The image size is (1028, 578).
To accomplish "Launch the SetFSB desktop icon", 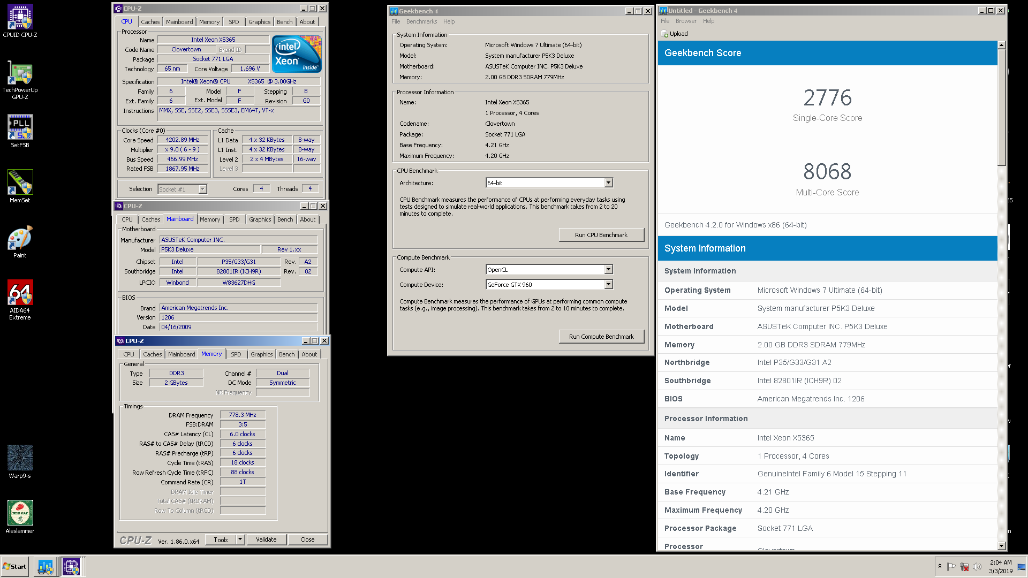I will [20, 131].
